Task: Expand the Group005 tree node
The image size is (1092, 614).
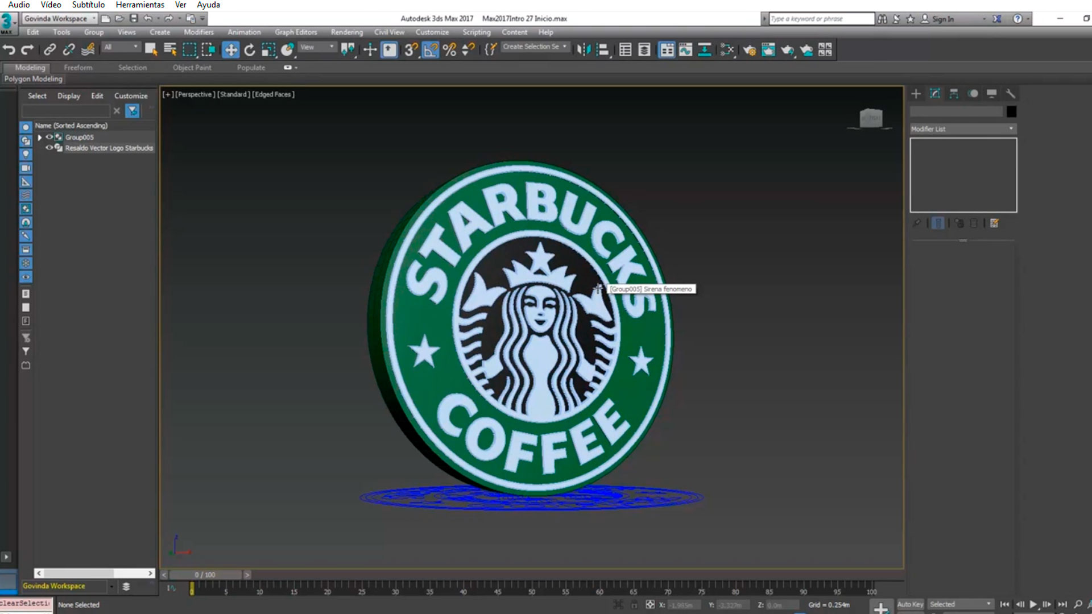Action: pyautogui.click(x=40, y=138)
